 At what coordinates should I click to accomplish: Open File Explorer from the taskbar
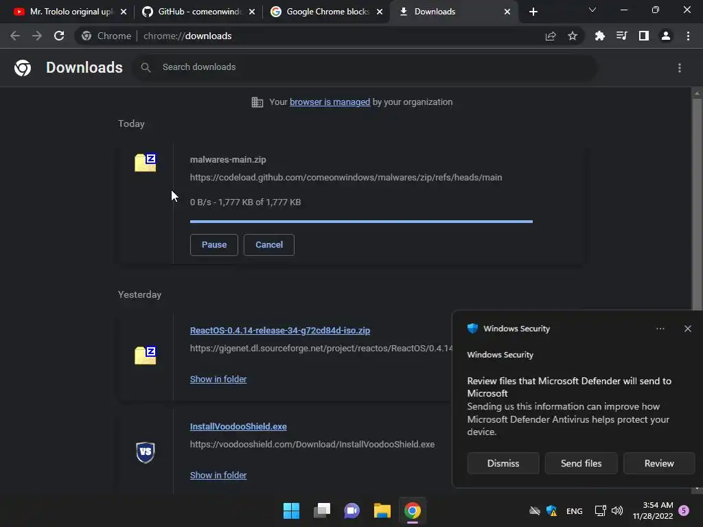click(382, 511)
